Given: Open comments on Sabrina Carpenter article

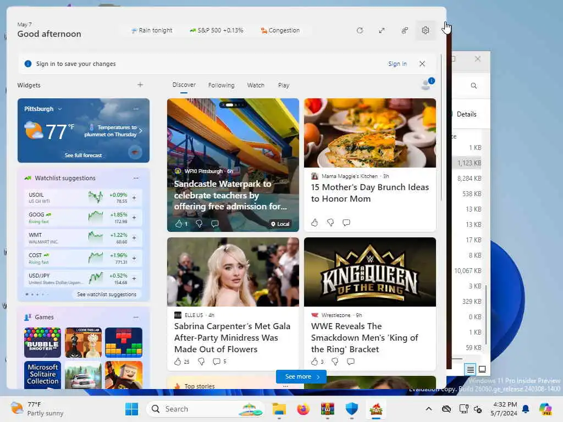Looking at the screenshot, I should [x=217, y=362].
